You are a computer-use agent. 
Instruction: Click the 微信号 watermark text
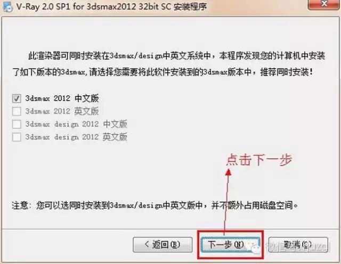tap(297, 246)
